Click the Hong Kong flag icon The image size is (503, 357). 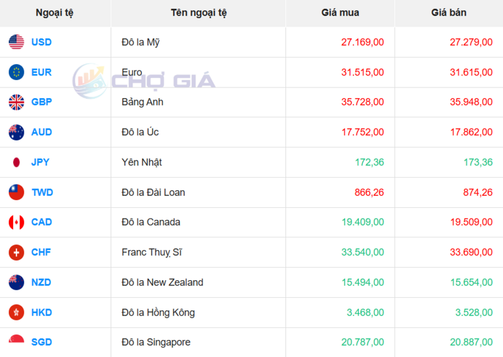tap(16, 312)
